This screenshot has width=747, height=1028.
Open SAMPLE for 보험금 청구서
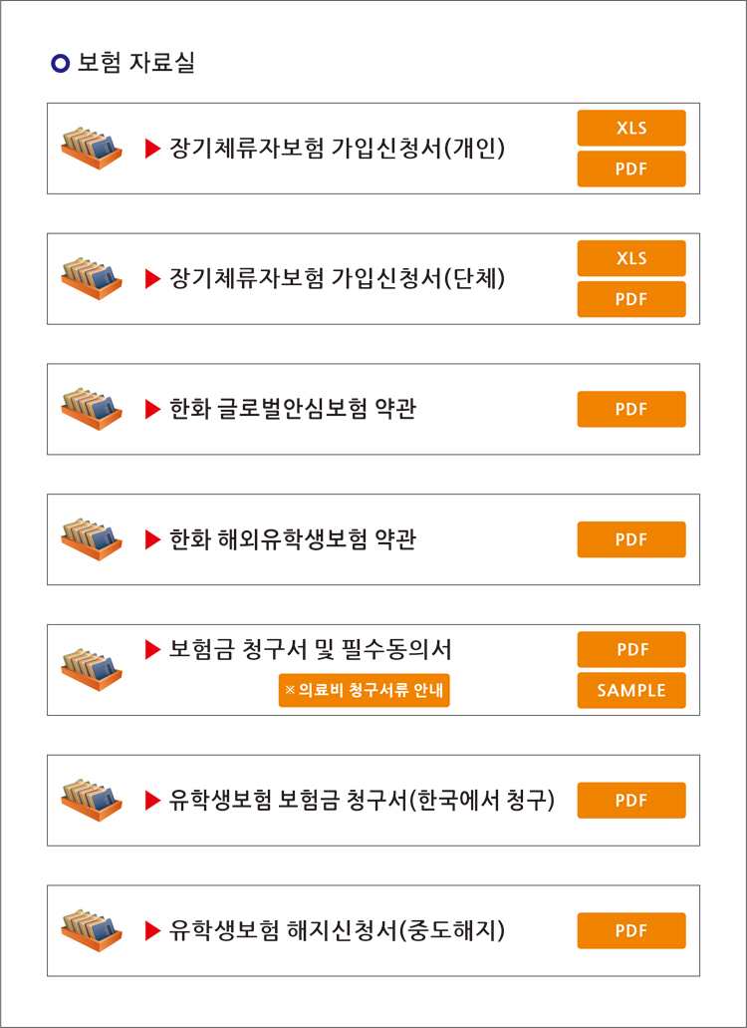pos(631,690)
